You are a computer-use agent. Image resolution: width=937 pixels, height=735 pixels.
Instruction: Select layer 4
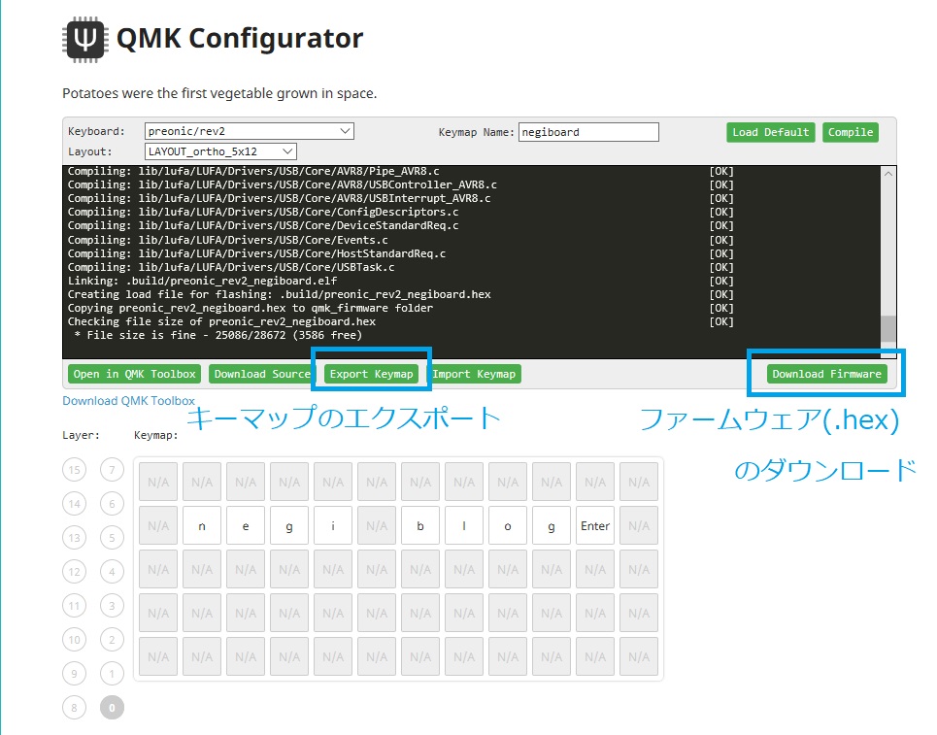pos(112,572)
